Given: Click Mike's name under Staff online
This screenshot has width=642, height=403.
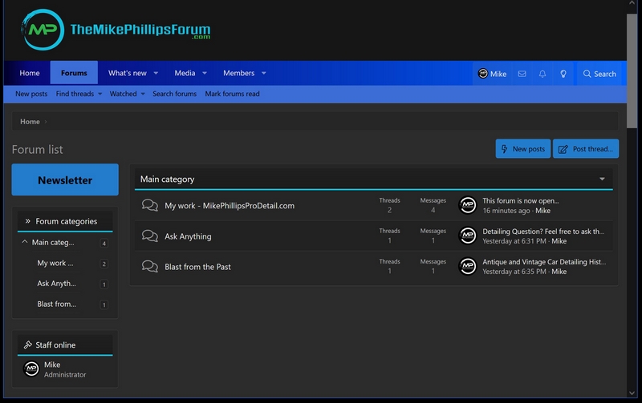Looking at the screenshot, I should [x=52, y=365].
